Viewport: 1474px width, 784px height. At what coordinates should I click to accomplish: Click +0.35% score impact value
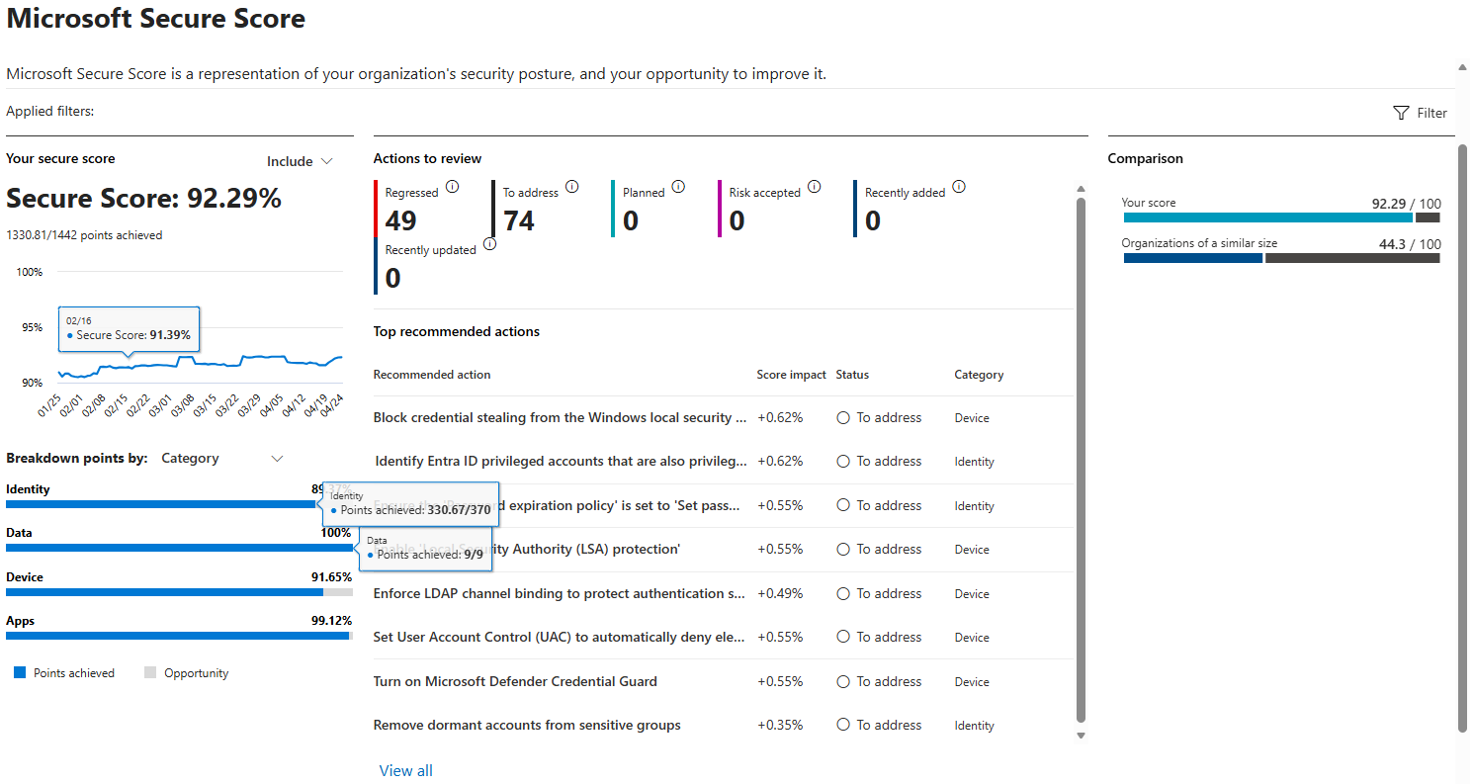(780, 726)
